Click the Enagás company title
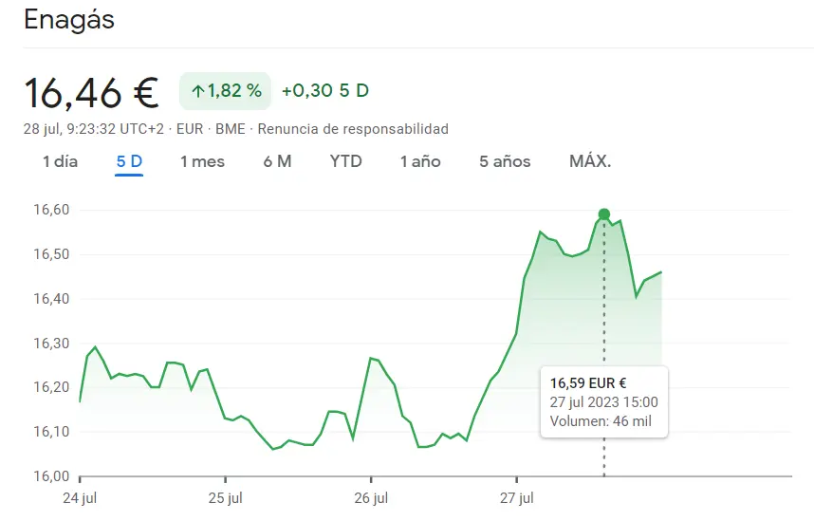 click(69, 21)
